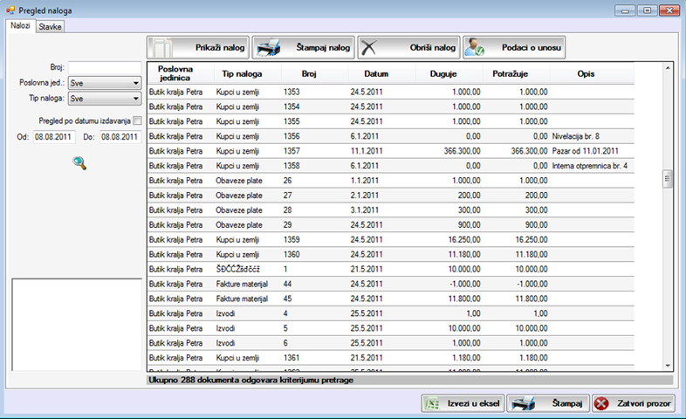Sort by Poslovna jedinica column header
Viewport: 686px width, 419px height.
pos(181,73)
